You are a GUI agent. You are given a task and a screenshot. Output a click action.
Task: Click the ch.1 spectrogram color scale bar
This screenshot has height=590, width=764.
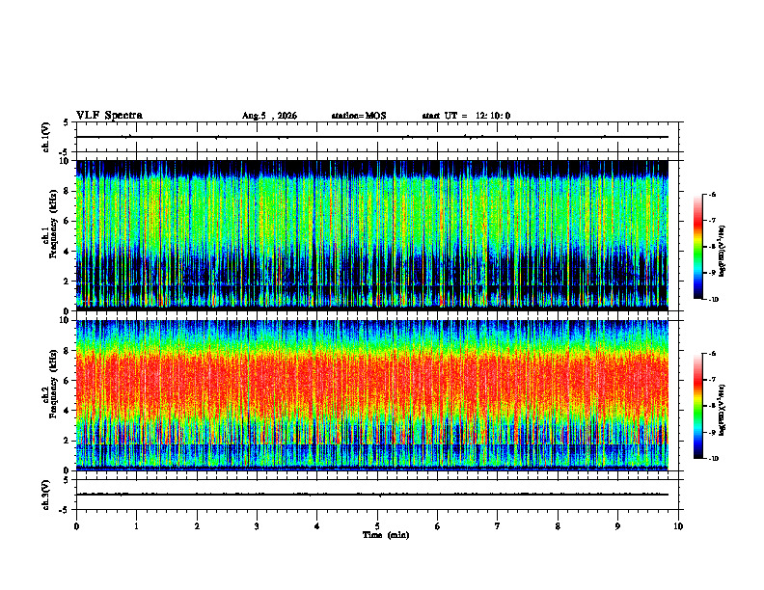click(697, 247)
